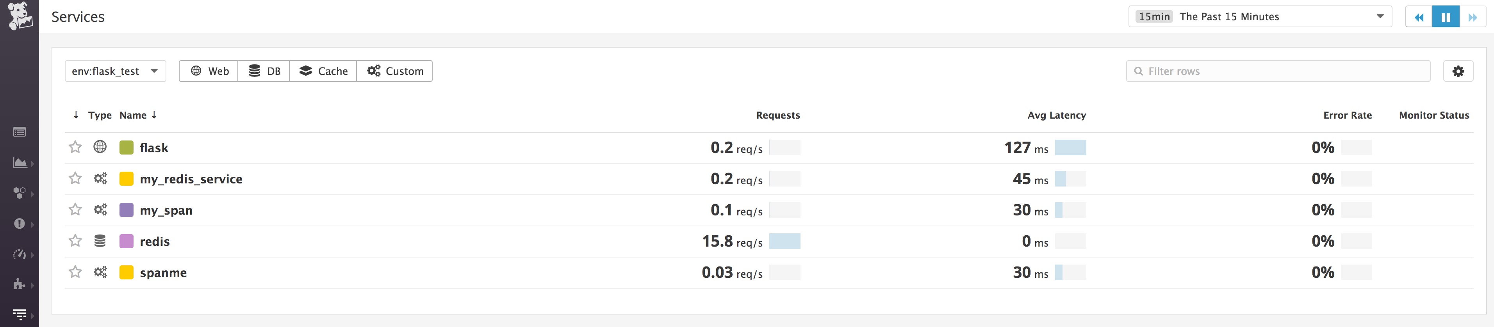Viewport: 1494px width, 327px height.
Task: Favorite the spanme service star
Action: tap(75, 272)
